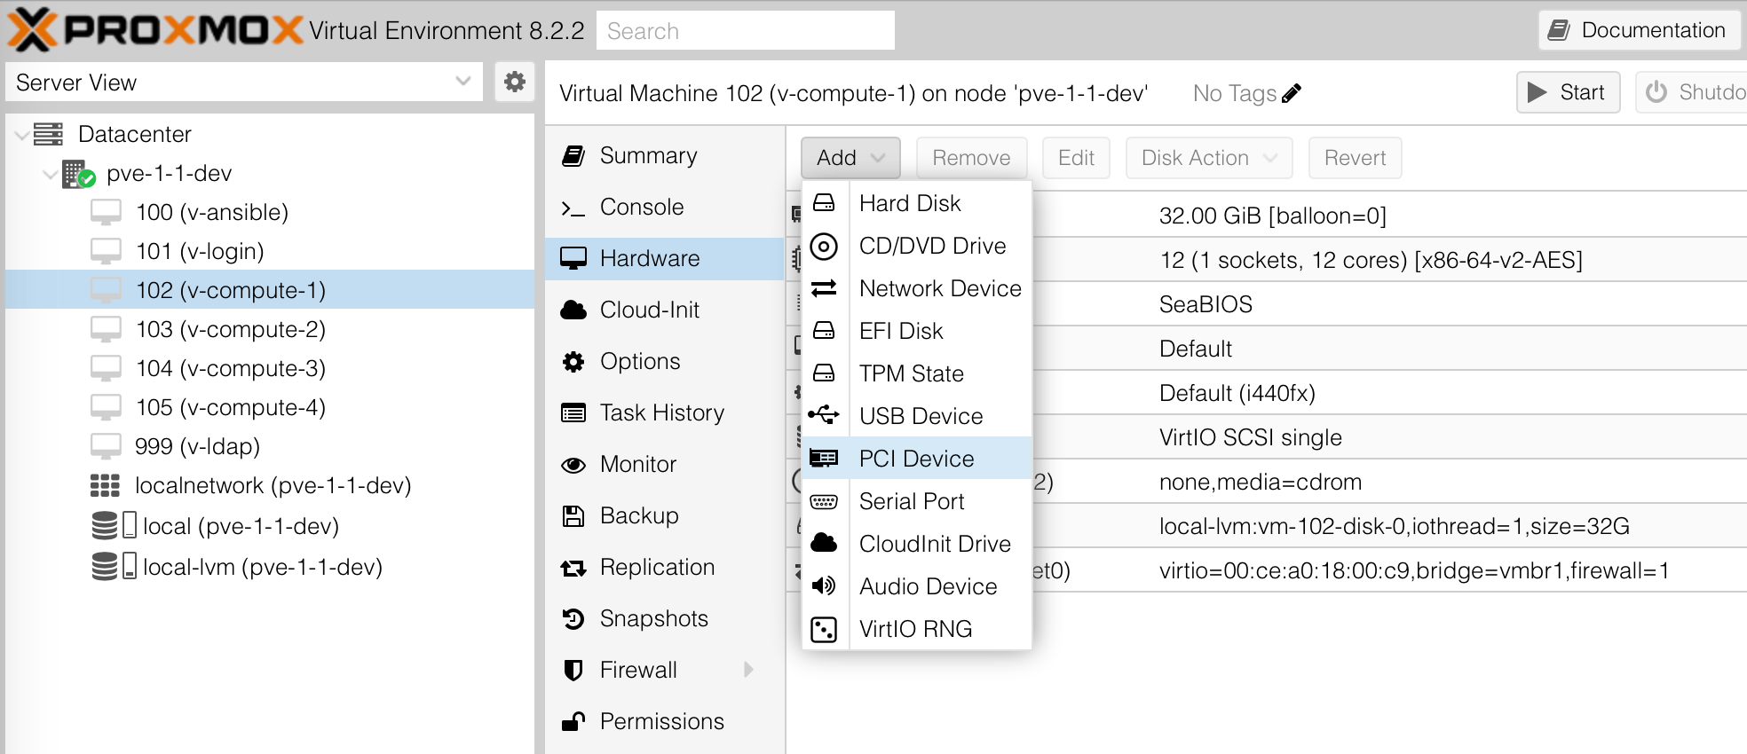Image resolution: width=1747 pixels, height=754 pixels.
Task: Click the Snapshots history icon
Action: 573,618
